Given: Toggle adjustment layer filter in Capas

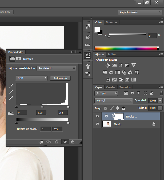Looking at the screenshot, I should coord(132,93).
